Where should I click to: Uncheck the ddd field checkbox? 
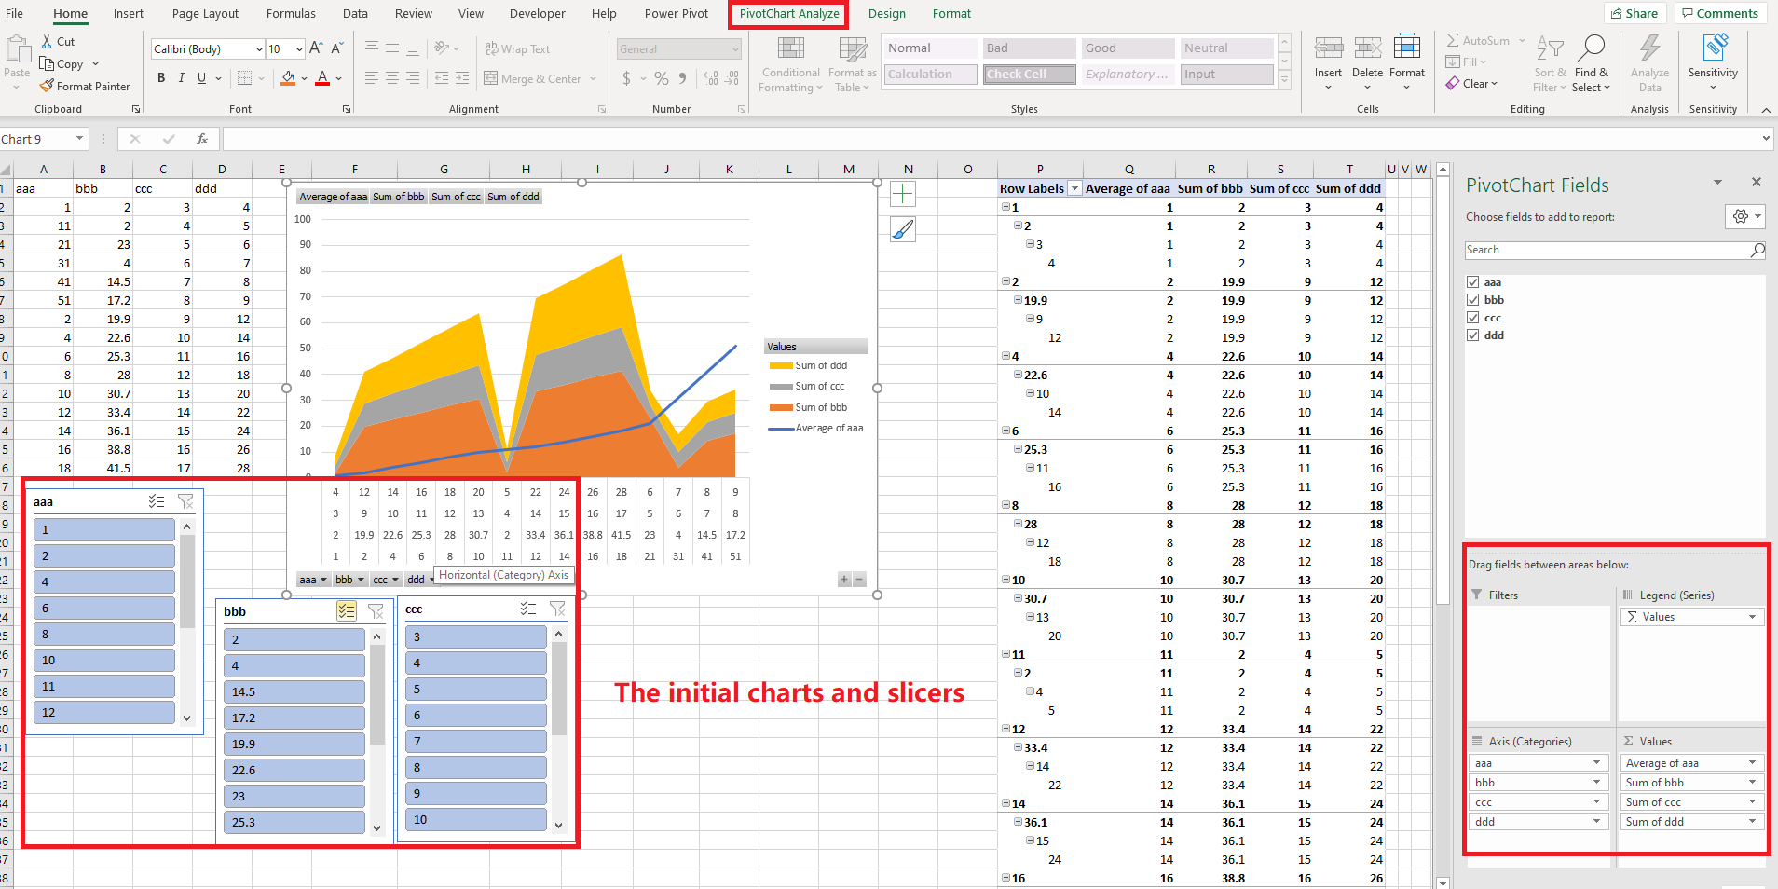point(1472,335)
